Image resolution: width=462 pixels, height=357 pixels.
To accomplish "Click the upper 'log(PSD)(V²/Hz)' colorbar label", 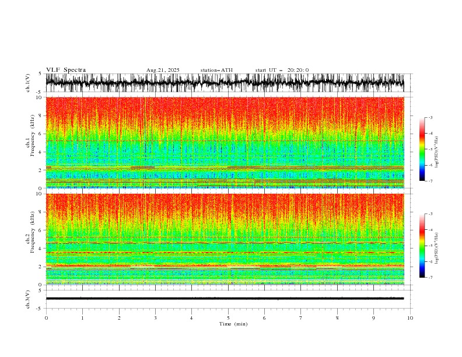I will pos(437,152).
